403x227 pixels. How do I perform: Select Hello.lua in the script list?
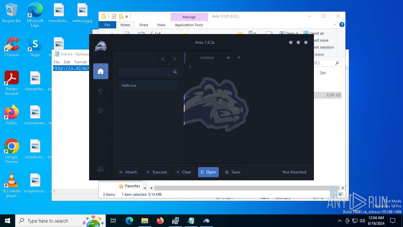pos(149,85)
